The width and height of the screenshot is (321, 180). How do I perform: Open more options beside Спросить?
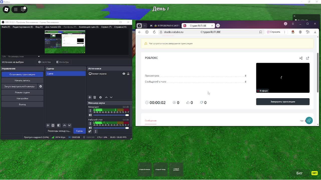pos(285,32)
